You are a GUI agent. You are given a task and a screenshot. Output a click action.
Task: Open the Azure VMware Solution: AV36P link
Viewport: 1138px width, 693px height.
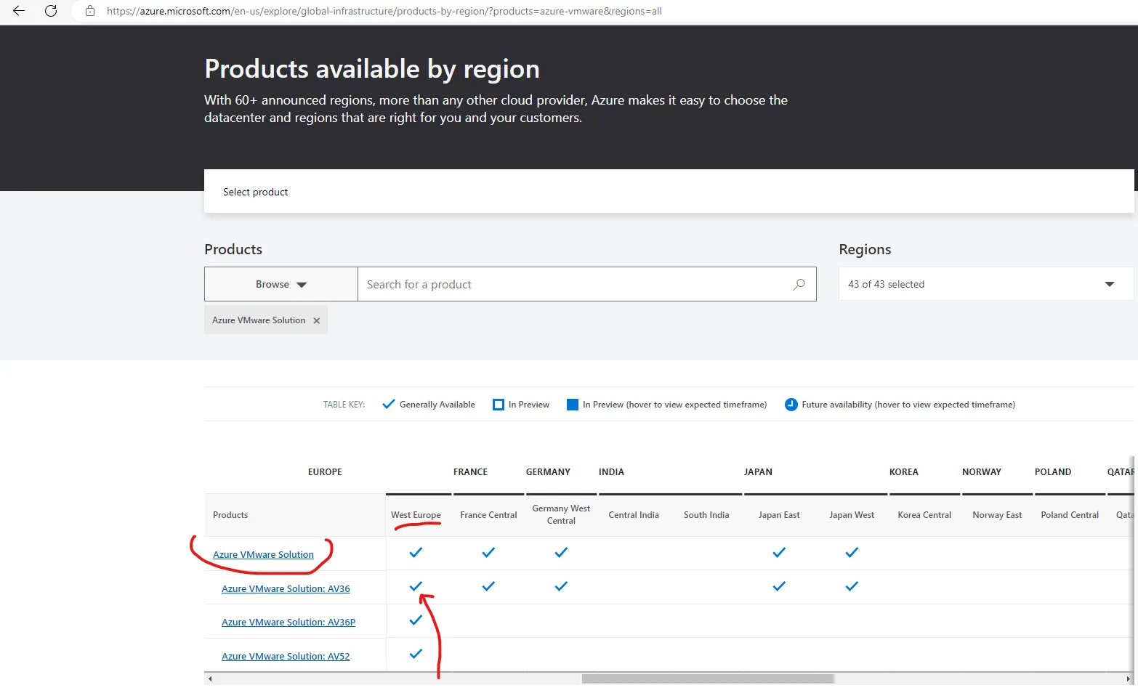click(x=288, y=623)
